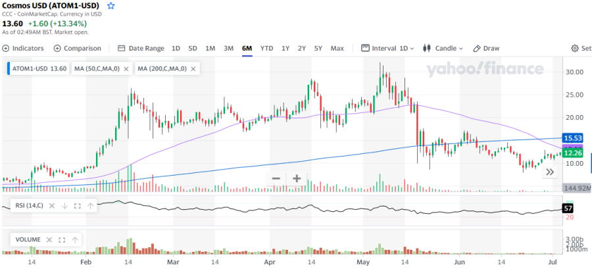This screenshot has width=592, height=269.
Task: Select the 1D range
Action: 176,48
